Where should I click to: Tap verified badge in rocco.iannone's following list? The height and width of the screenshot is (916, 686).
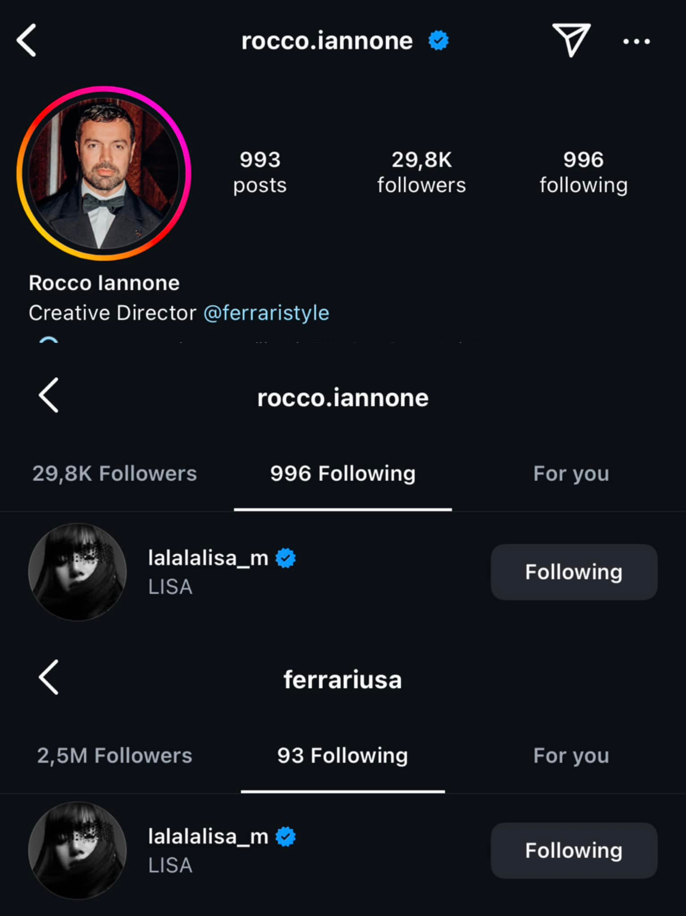coord(286,558)
